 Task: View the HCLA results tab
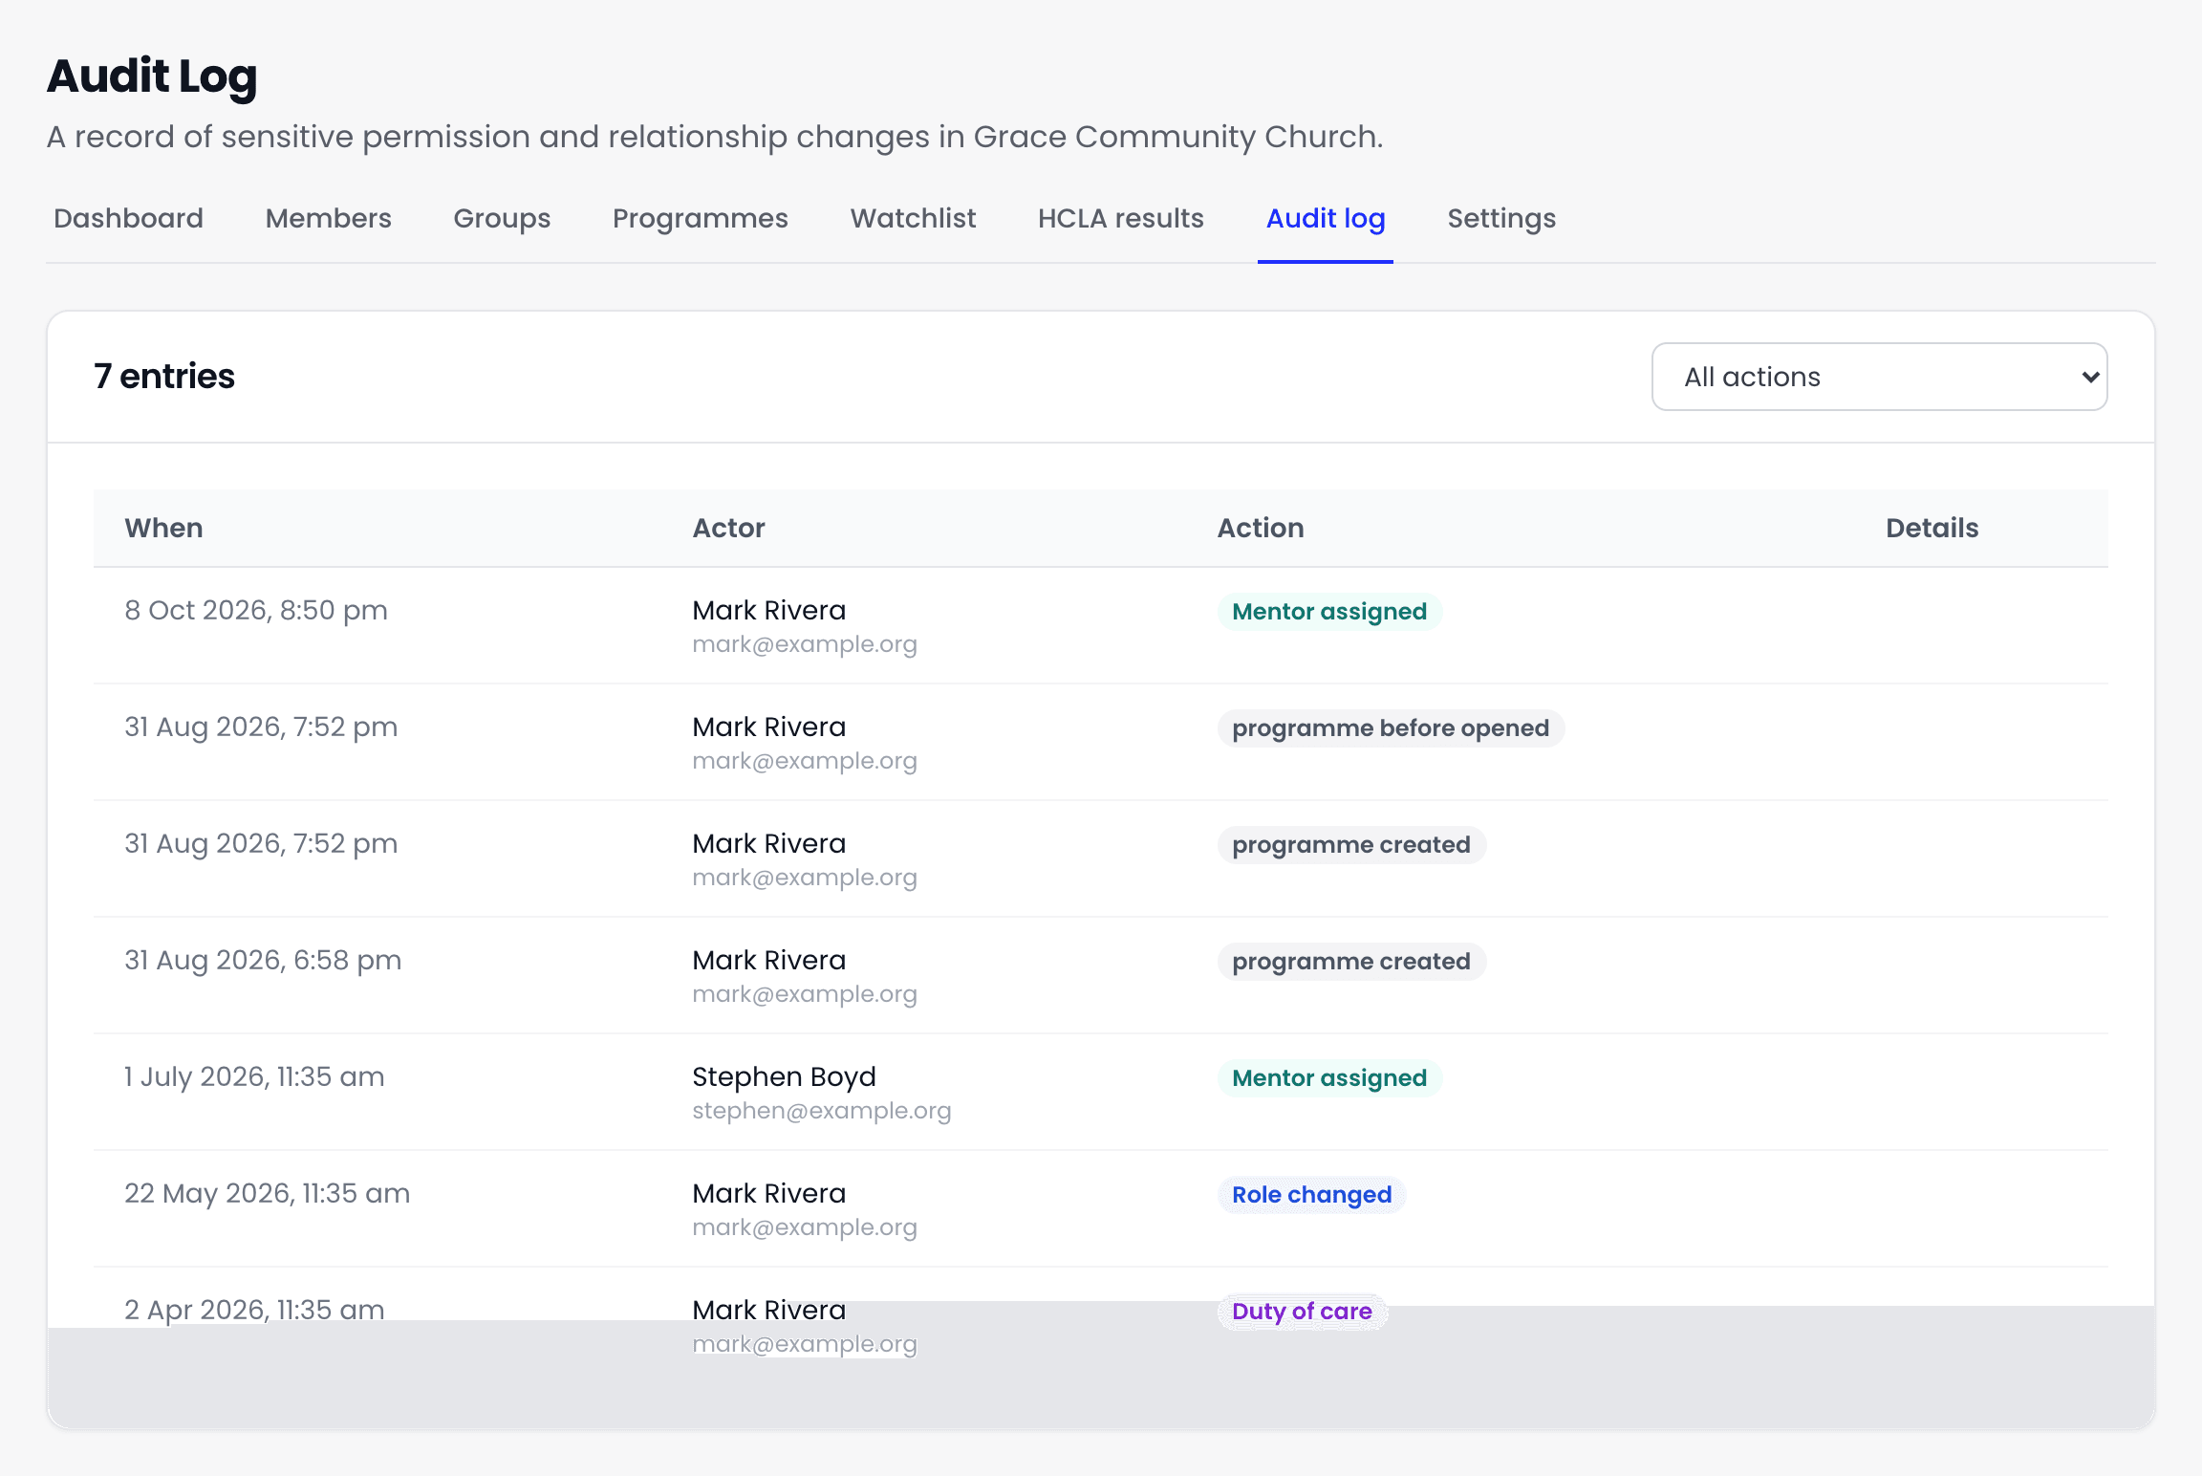1120,219
